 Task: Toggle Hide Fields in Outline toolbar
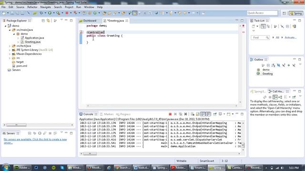278,66
